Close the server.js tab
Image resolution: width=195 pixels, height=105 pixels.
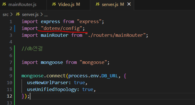(x=129, y=4)
